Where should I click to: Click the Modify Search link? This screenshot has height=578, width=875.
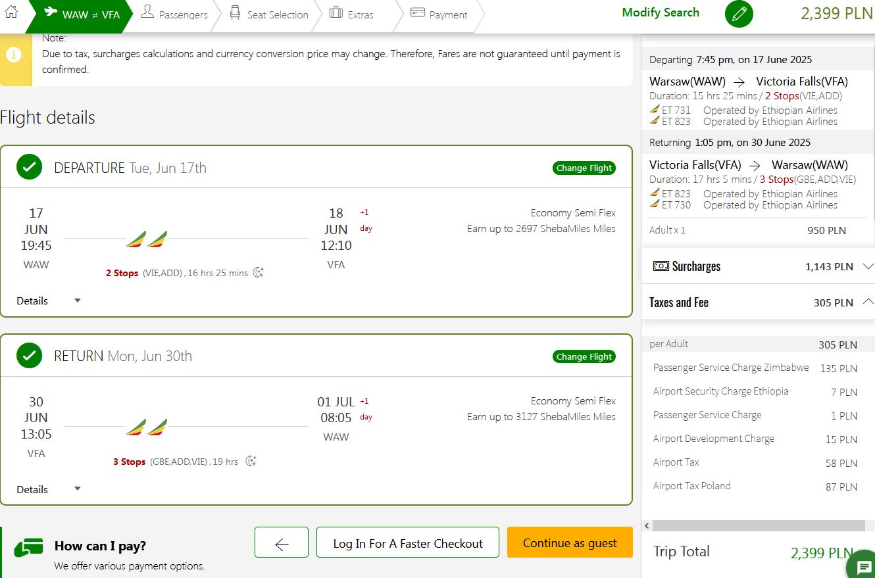tap(661, 12)
